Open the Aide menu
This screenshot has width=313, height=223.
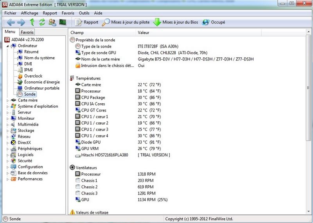(98, 13)
